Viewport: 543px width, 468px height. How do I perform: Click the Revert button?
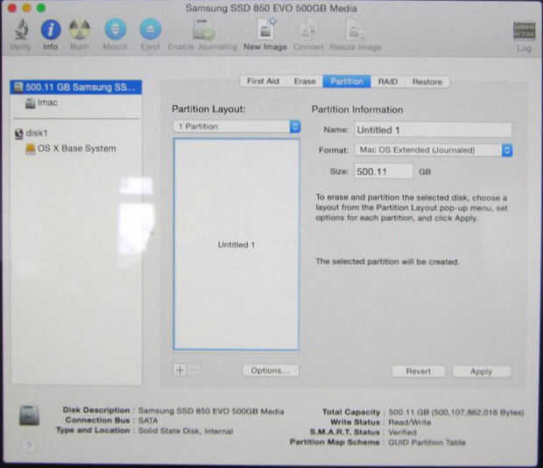[419, 371]
